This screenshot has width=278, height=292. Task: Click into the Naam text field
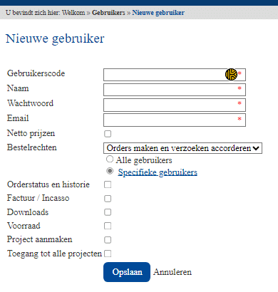tap(175, 90)
